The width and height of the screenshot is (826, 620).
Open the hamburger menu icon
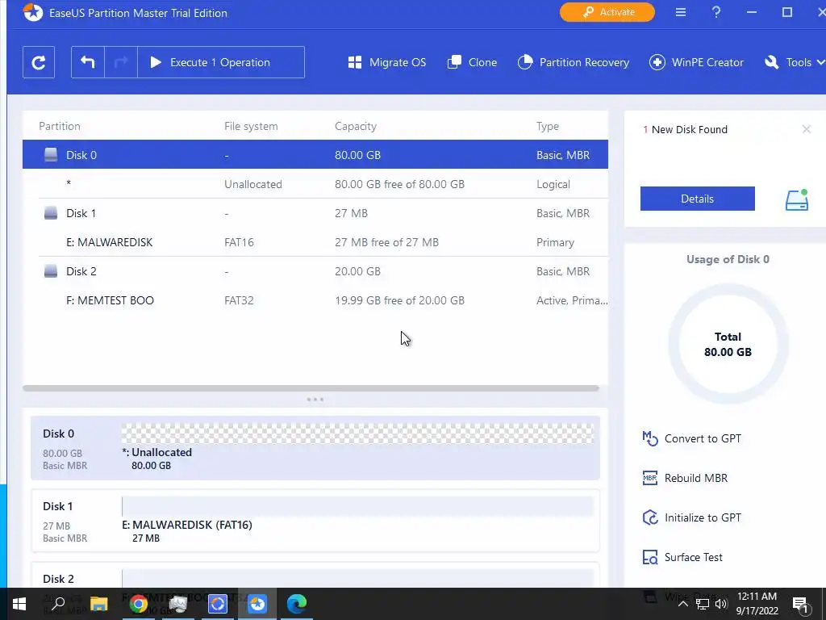(681, 12)
